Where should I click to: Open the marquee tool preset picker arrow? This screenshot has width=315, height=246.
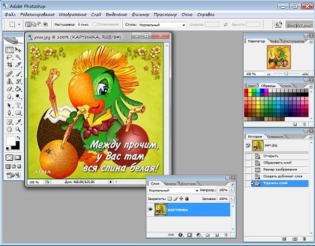(x=19, y=24)
